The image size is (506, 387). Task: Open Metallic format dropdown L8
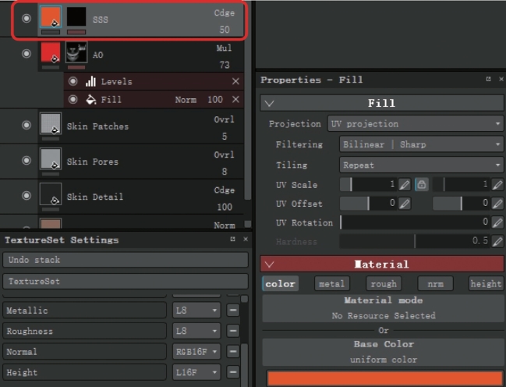tap(196, 310)
